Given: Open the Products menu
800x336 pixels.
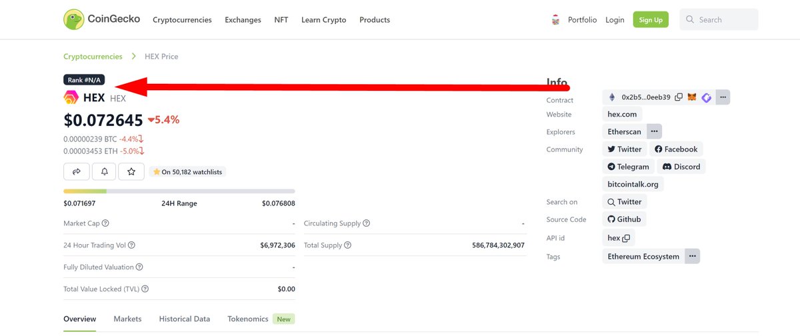Looking at the screenshot, I should 375,20.
